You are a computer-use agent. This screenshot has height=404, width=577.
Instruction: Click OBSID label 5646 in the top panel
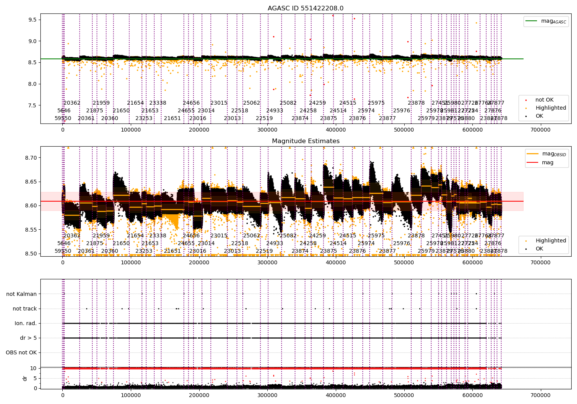(x=64, y=111)
